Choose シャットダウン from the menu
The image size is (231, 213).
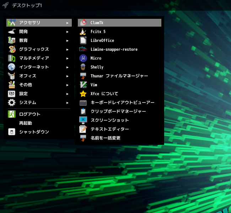pyautogui.click(x=39, y=132)
